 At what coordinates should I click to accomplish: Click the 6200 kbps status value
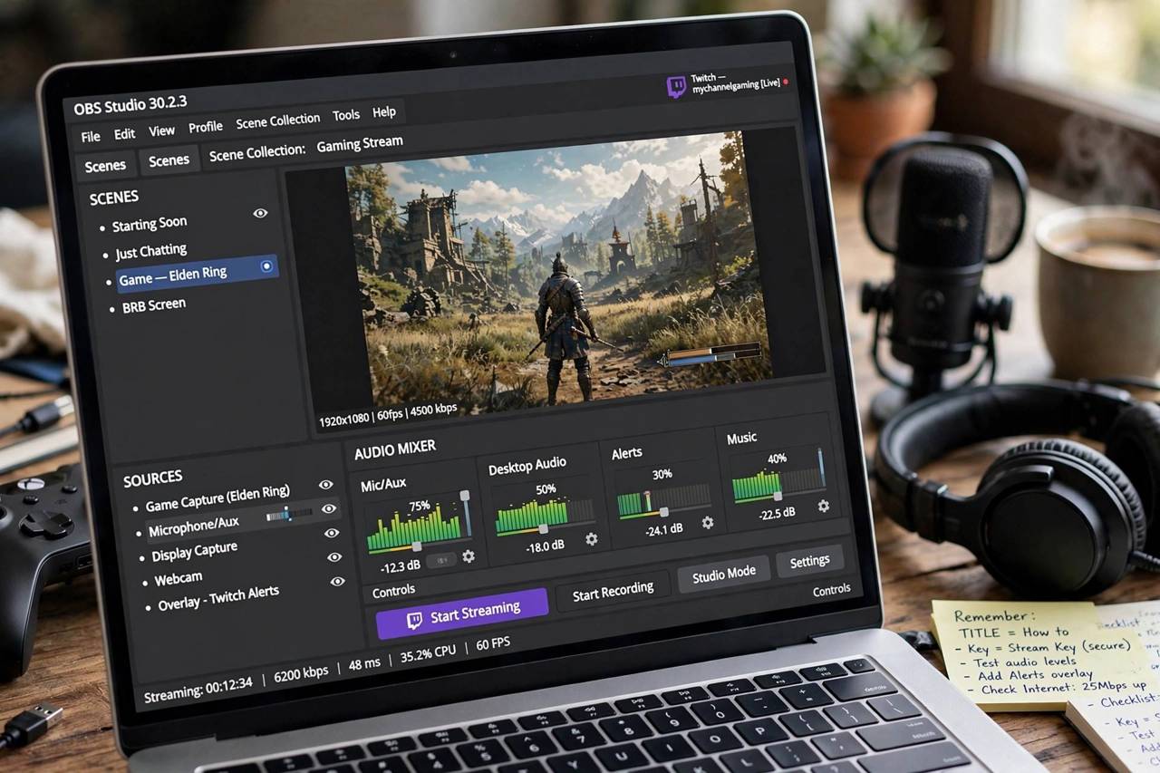point(301,672)
